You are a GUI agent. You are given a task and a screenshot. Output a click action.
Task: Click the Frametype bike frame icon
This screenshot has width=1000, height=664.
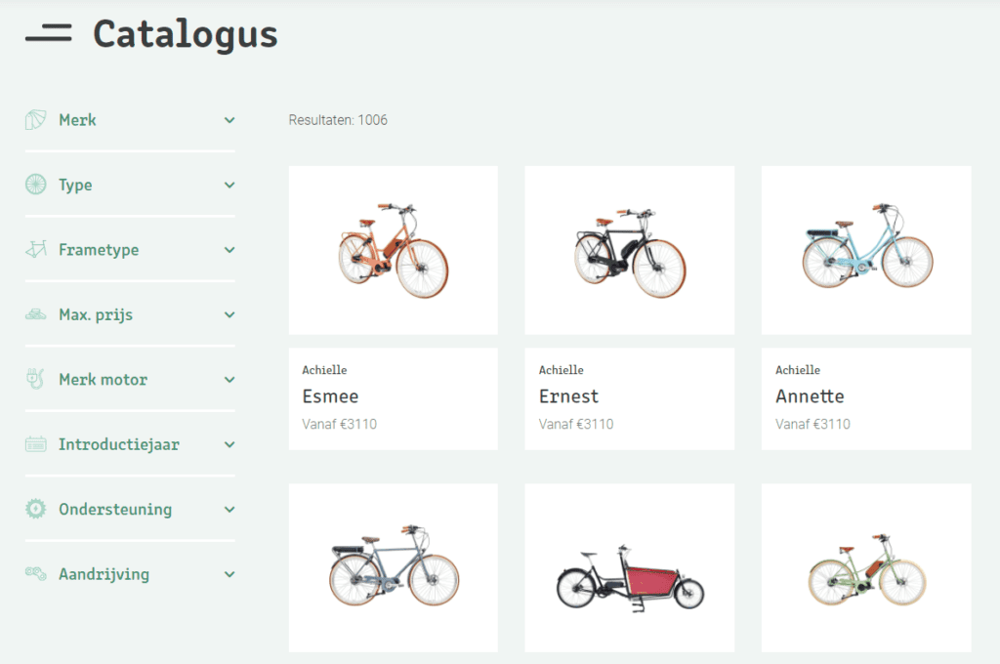(36, 249)
